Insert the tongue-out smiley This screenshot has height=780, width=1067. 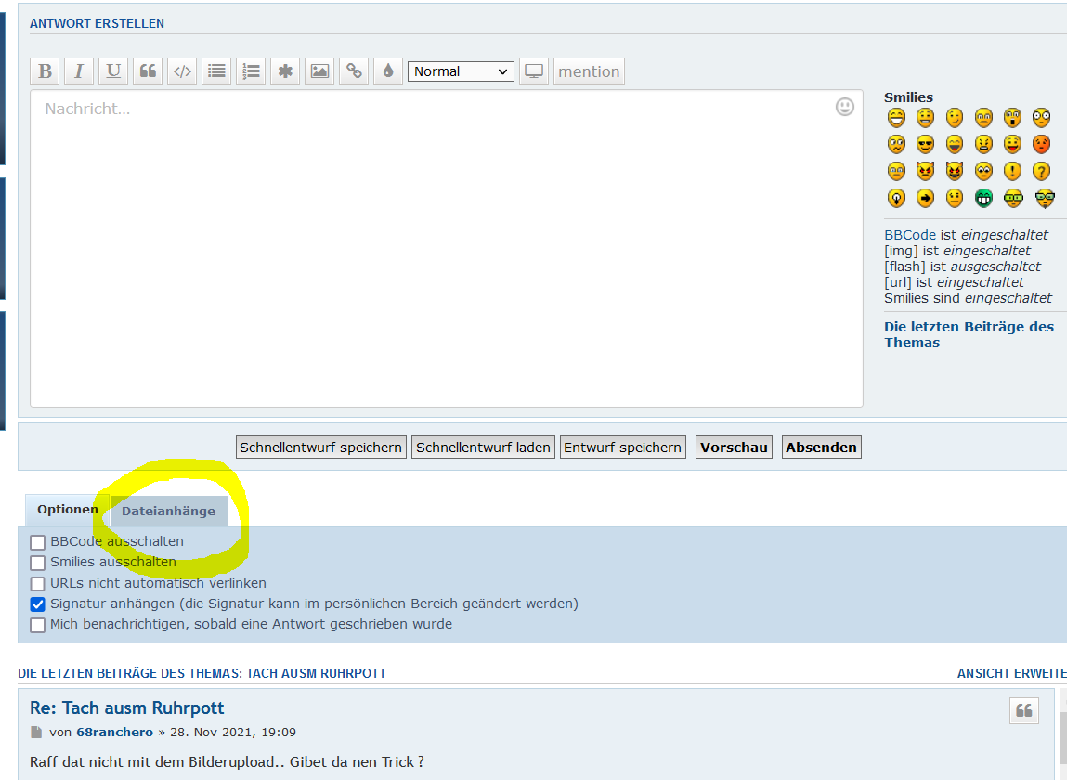1012,144
